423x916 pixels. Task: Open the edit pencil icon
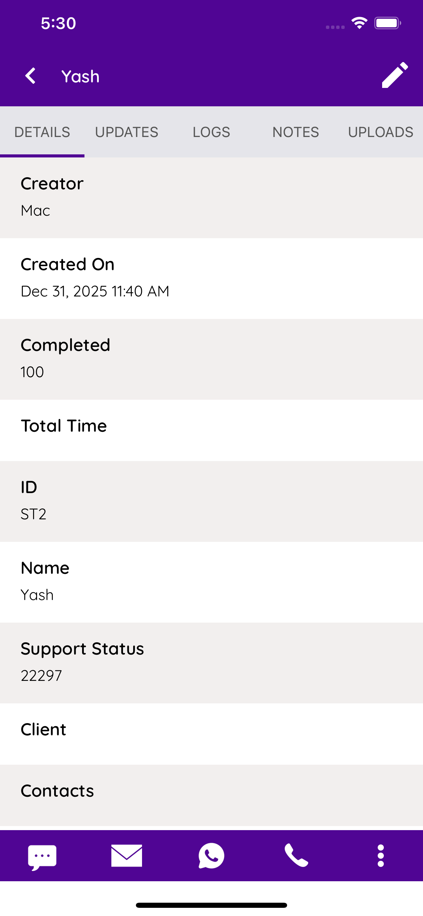[x=395, y=75]
